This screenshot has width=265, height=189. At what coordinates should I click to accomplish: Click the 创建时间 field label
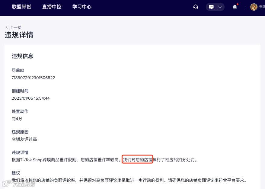pos(20,91)
